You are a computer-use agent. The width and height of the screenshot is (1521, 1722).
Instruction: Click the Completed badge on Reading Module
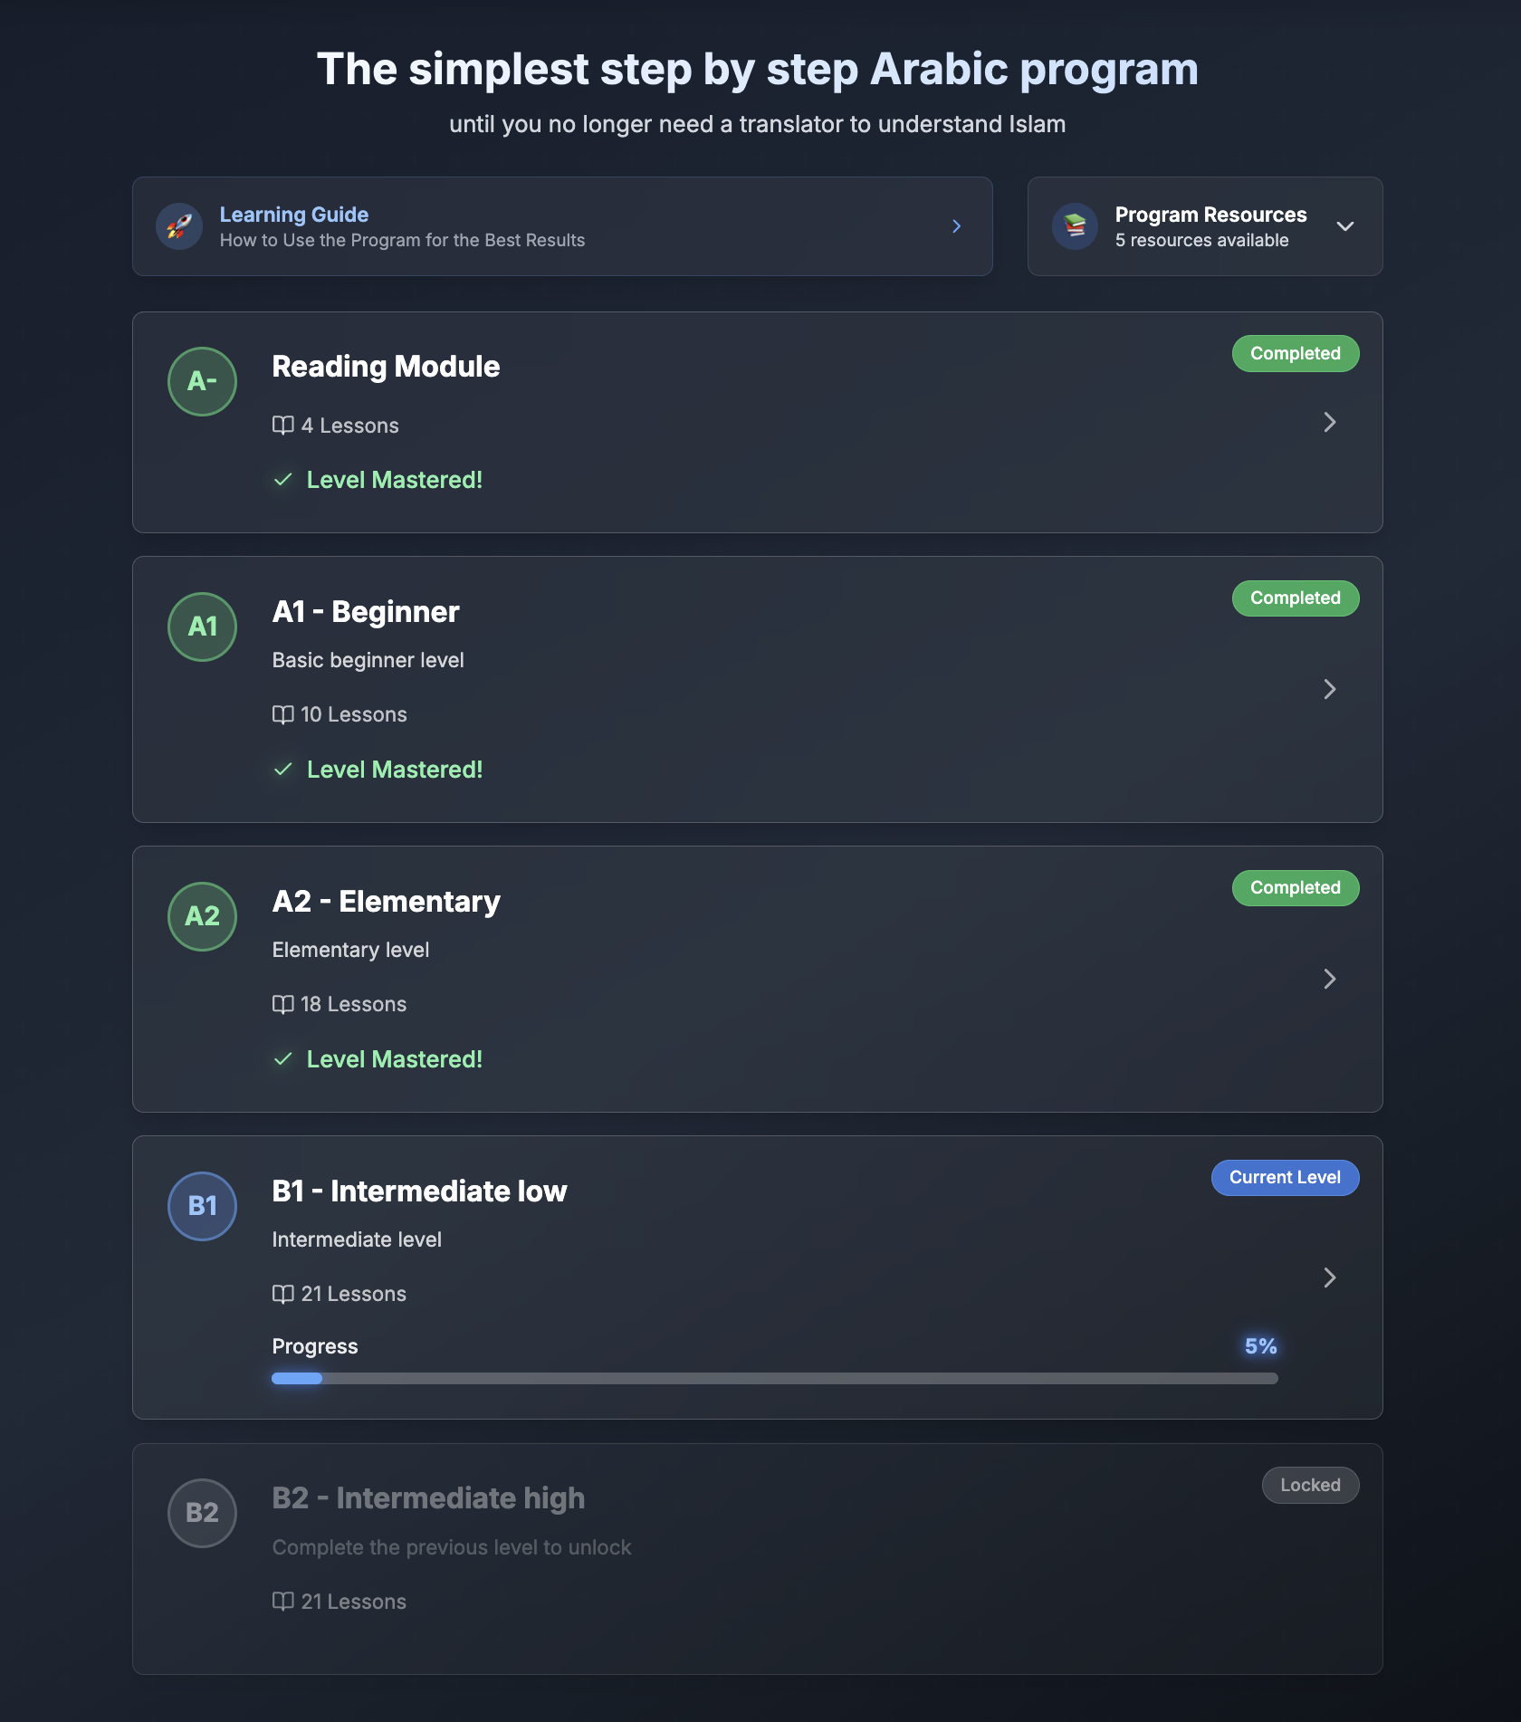point(1295,354)
